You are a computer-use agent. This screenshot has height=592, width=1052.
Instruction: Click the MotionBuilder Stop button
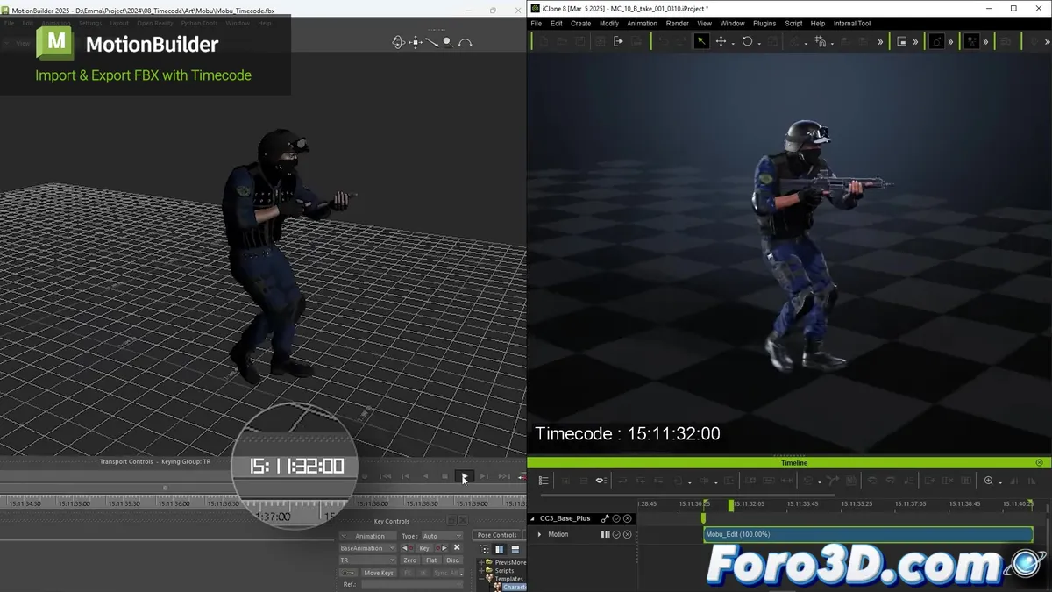pos(444,476)
